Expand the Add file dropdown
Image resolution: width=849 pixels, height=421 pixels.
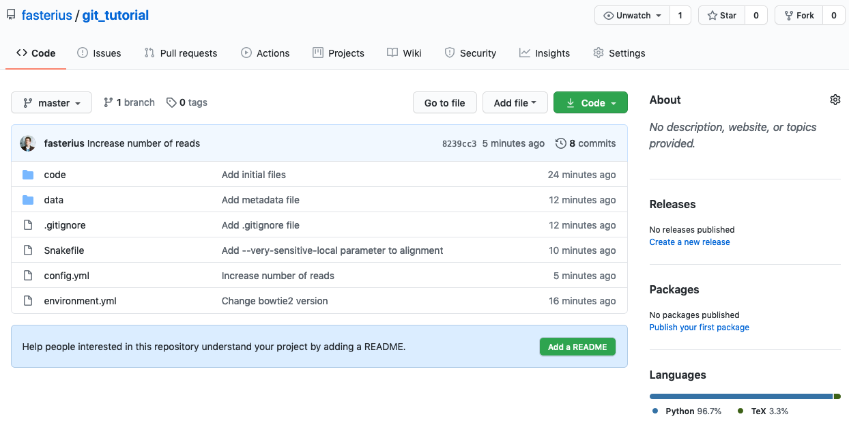tap(515, 103)
